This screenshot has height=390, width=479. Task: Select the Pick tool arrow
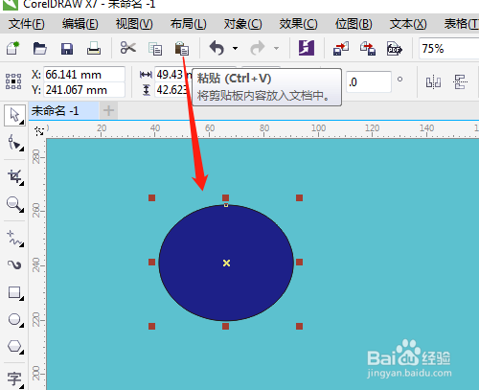coord(14,115)
